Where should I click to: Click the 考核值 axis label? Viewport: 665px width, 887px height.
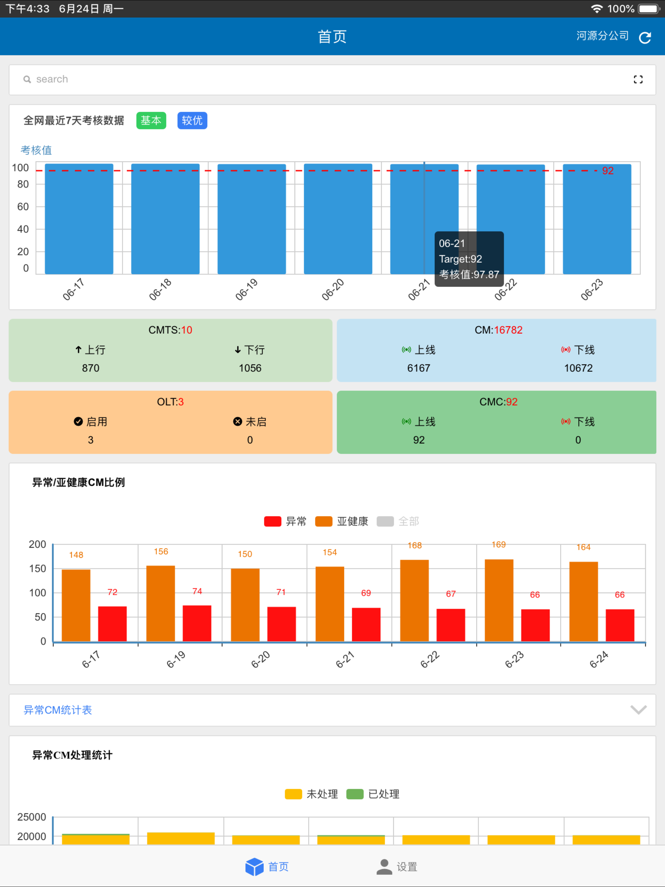point(36,150)
